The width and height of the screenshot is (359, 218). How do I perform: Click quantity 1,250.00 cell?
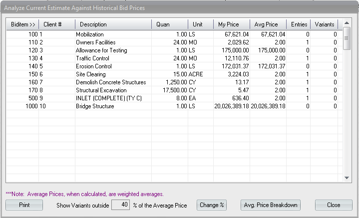pos(176,82)
